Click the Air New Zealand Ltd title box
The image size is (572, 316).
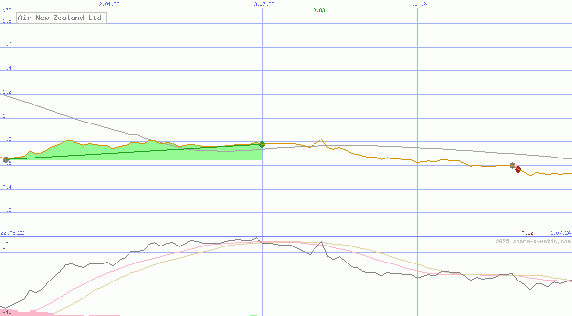click(x=61, y=18)
